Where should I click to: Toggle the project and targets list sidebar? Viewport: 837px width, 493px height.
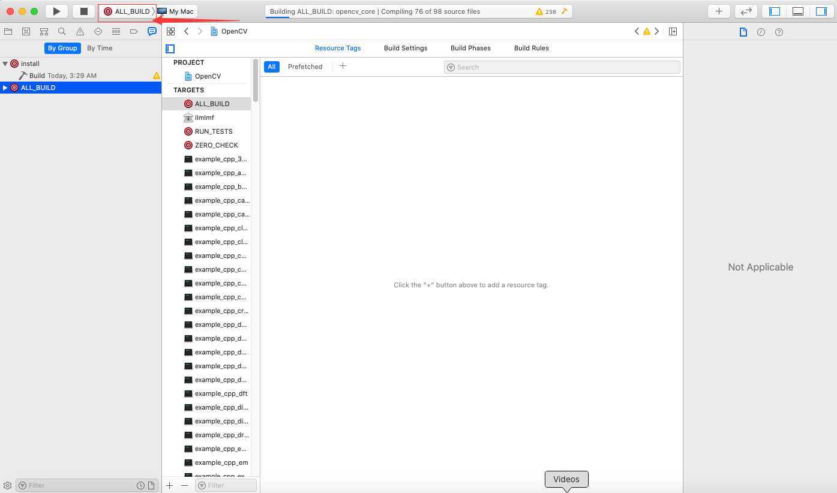170,49
